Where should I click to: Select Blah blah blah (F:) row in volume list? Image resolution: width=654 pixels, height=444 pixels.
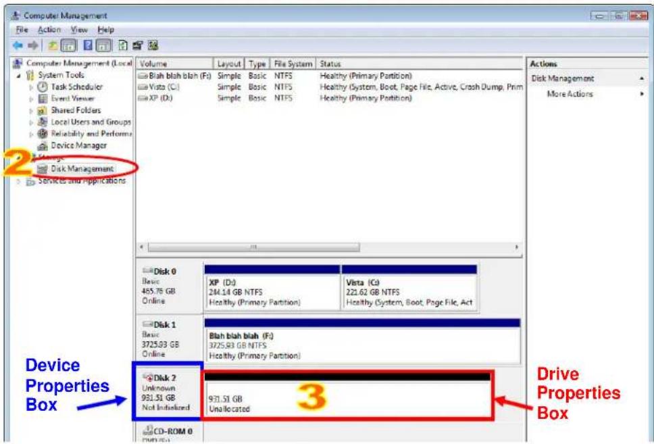tap(330, 76)
